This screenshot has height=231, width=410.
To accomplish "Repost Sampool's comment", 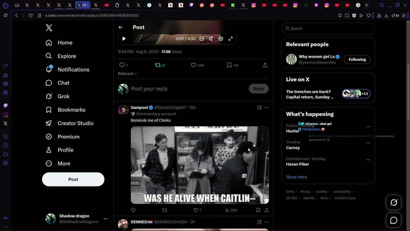I will [x=164, y=210].
